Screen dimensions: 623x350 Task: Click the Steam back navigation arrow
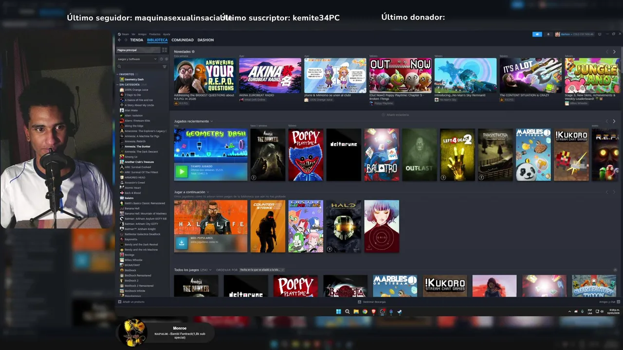click(120, 40)
